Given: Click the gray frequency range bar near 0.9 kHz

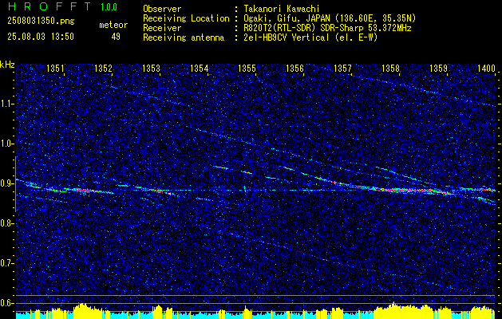Looking at the screenshot, I should (15, 184).
